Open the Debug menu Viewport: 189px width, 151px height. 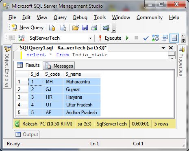(80, 17)
